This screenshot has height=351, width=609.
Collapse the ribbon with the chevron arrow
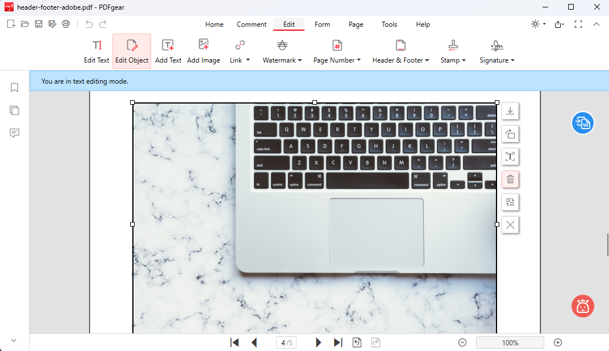point(596,24)
